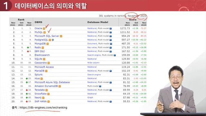This screenshot has height=116, width=206.
Task: Open the Microsoft Access link
Action: pos(44,67)
